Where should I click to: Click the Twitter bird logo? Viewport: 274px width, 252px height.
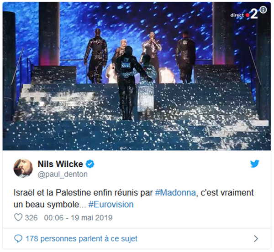coord(255,164)
